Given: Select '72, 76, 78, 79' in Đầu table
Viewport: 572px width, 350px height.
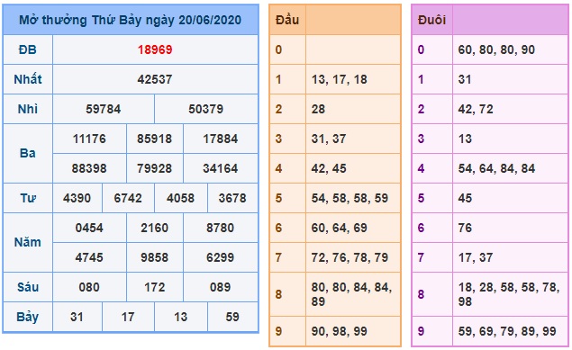Looking at the screenshot, I should [x=350, y=257].
